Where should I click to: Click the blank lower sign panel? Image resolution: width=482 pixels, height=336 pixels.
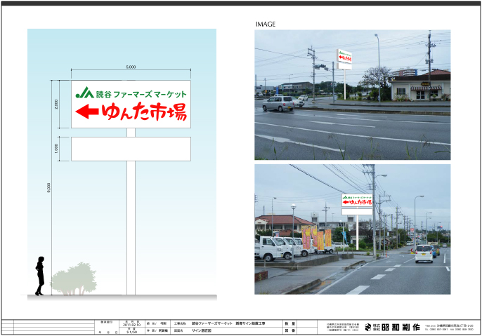131,149
